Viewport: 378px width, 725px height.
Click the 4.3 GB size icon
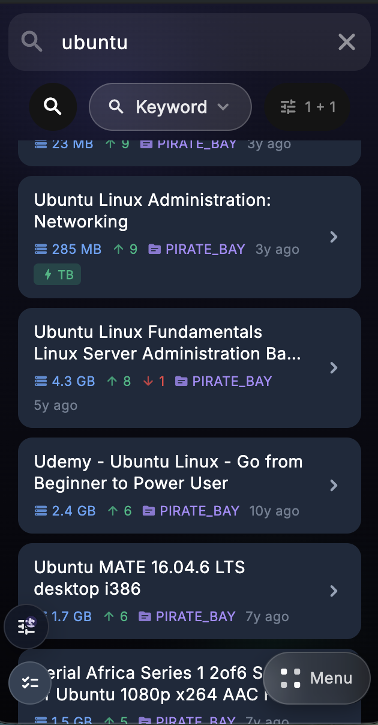pyautogui.click(x=41, y=381)
